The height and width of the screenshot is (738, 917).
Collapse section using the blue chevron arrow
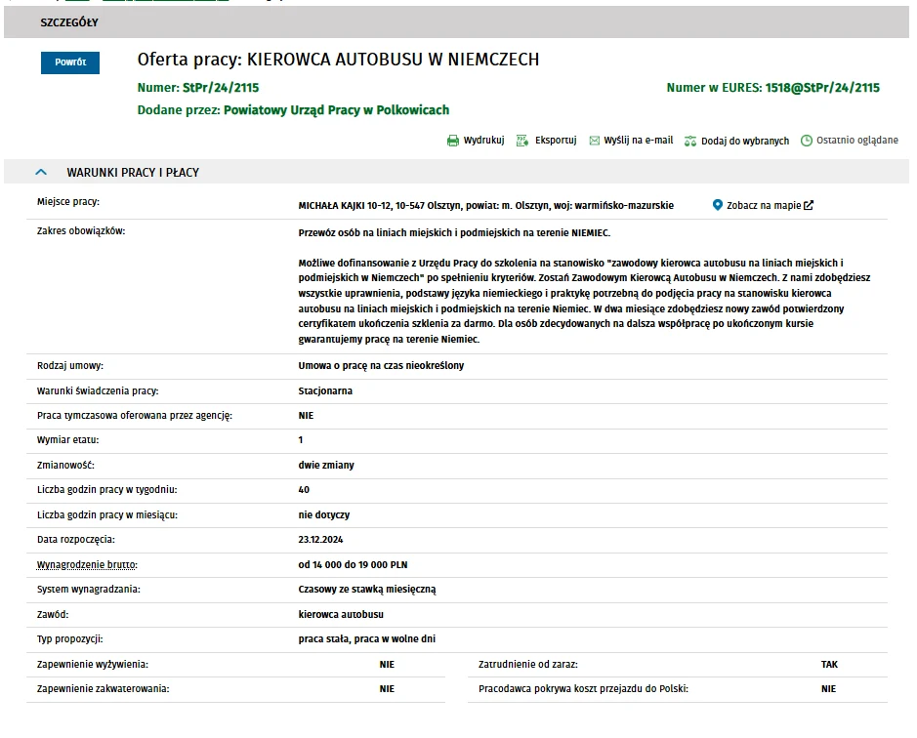tap(41, 173)
